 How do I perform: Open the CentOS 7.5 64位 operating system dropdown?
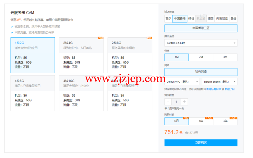click(x=201, y=43)
